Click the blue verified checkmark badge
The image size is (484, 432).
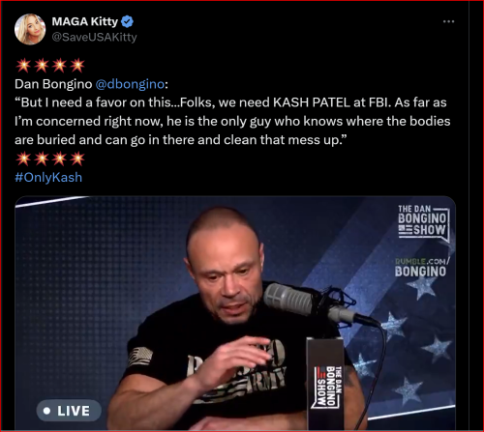127,21
